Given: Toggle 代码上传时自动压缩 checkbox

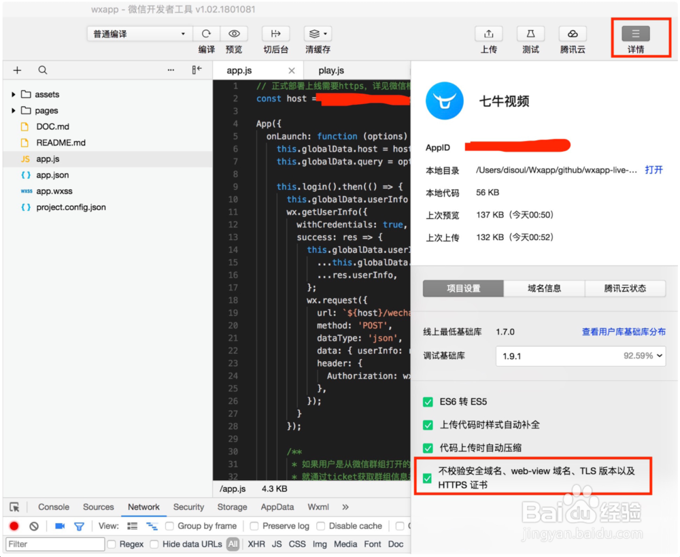Looking at the screenshot, I should (x=428, y=448).
